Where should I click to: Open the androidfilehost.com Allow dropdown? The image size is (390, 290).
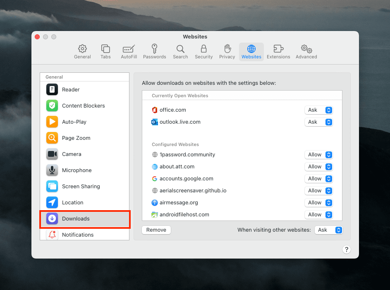[318, 214]
